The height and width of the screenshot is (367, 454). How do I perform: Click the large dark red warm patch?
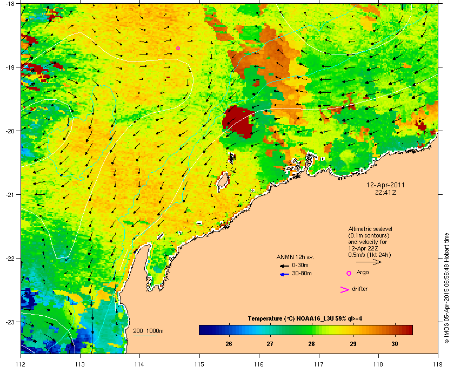[238, 122]
